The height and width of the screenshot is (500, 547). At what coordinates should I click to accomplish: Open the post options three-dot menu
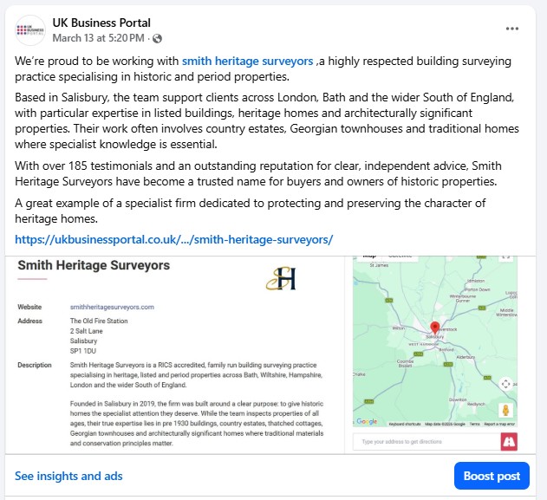pyautogui.click(x=513, y=29)
